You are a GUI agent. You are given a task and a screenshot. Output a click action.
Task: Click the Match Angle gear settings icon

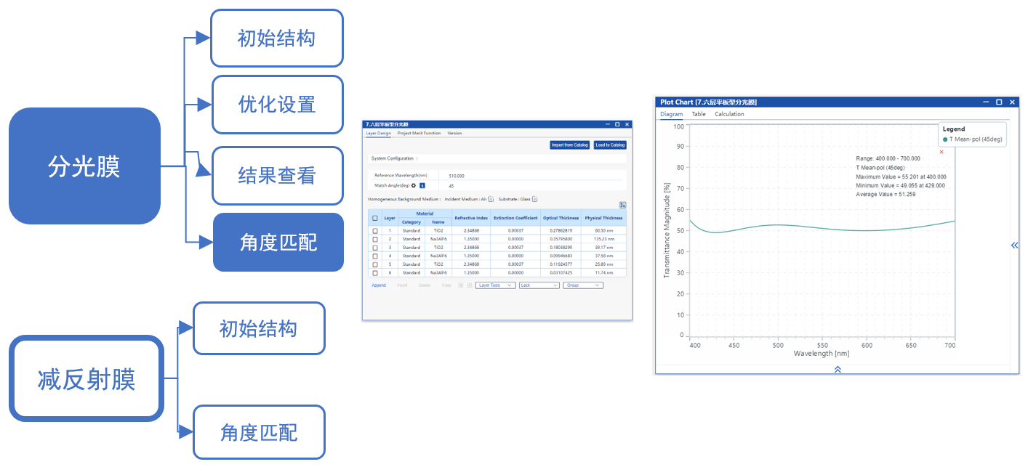pos(414,186)
